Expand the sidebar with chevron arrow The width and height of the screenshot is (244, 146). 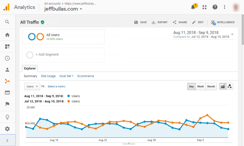pos(7,141)
